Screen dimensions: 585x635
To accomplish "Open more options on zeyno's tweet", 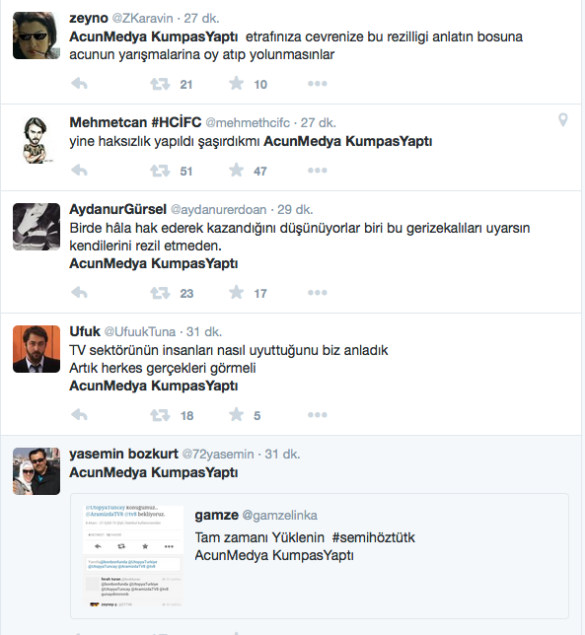I will pos(318,84).
